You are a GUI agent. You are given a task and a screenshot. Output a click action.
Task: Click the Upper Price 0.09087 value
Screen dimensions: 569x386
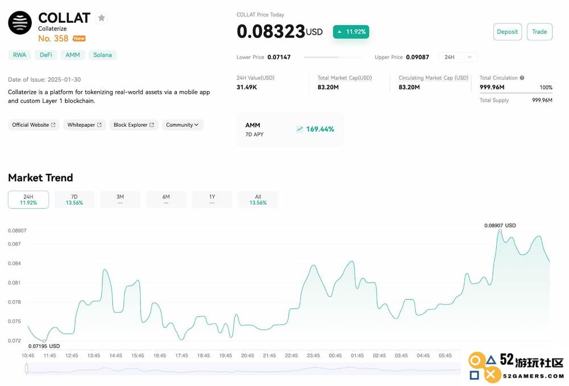tap(418, 57)
